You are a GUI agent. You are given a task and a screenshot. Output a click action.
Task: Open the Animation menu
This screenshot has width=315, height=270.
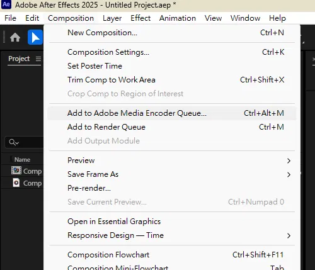[178, 18]
